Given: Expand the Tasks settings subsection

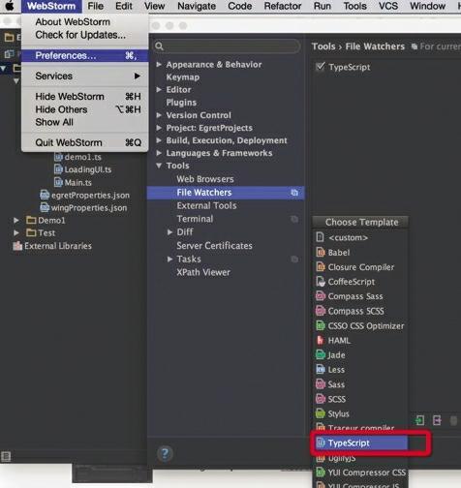Looking at the screenshot, I should [169, 259].
